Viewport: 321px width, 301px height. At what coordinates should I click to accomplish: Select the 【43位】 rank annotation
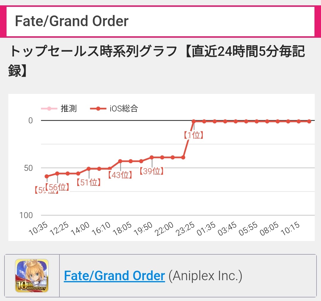coord(120,175)
